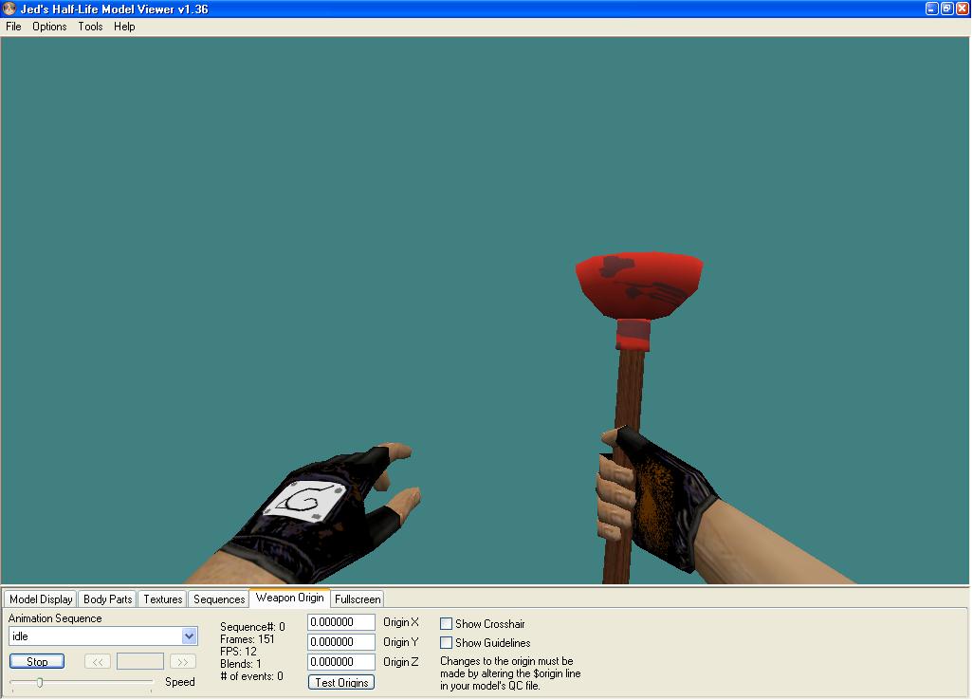The width and height of the screenshot is (973, 700).
Task: Enable the Show Guidelines checkbox
Action: pyautogui.click(x=446, y=642)
